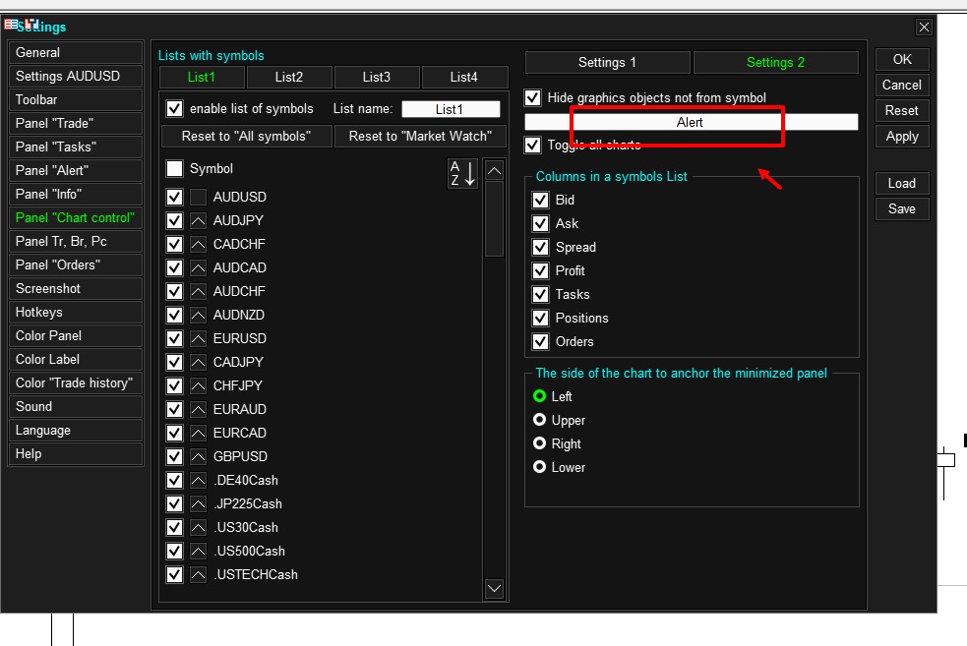Move EURCAD up with its arrow icon
967x646 pixels.
coord(198,434)
